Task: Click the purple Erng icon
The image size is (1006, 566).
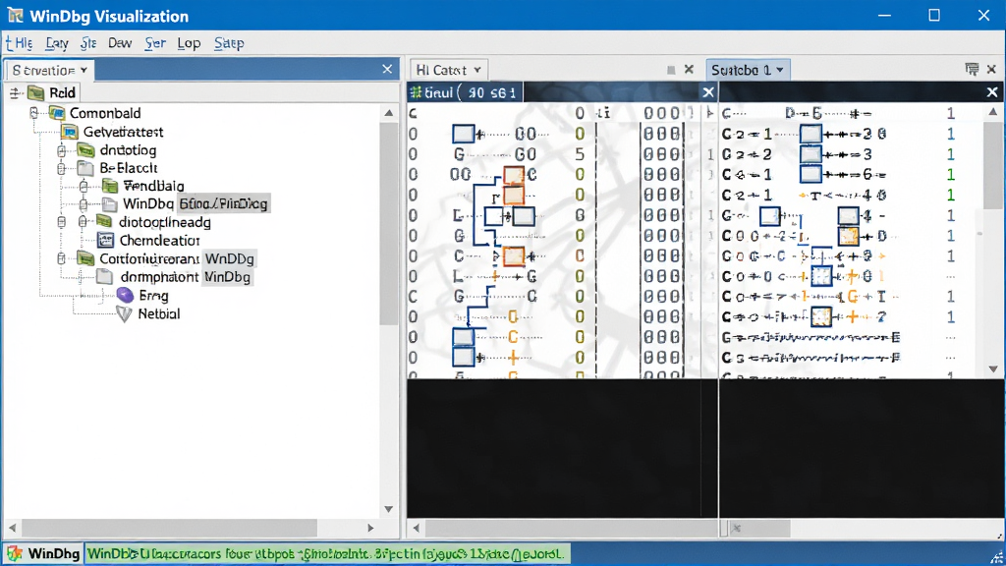Action: (x=125, y=295)
